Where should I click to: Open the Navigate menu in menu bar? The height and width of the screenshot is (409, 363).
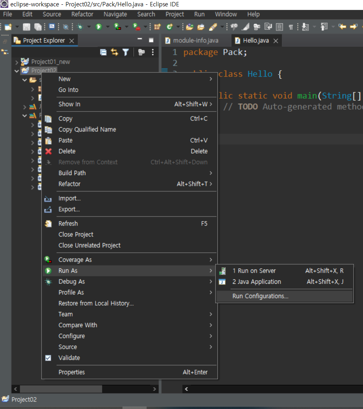coord(115,14)
